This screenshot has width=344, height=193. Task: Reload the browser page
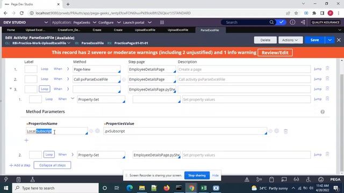(x=21, y=13)
